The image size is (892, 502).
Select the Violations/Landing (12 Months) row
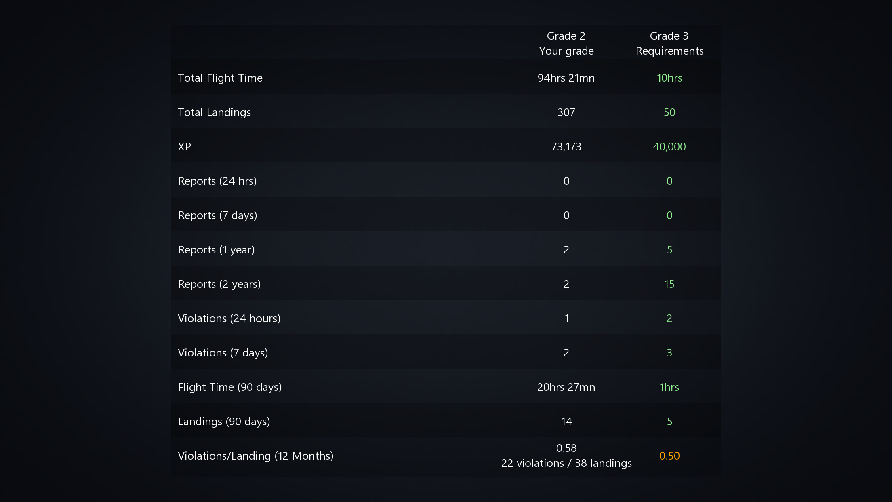446,456
